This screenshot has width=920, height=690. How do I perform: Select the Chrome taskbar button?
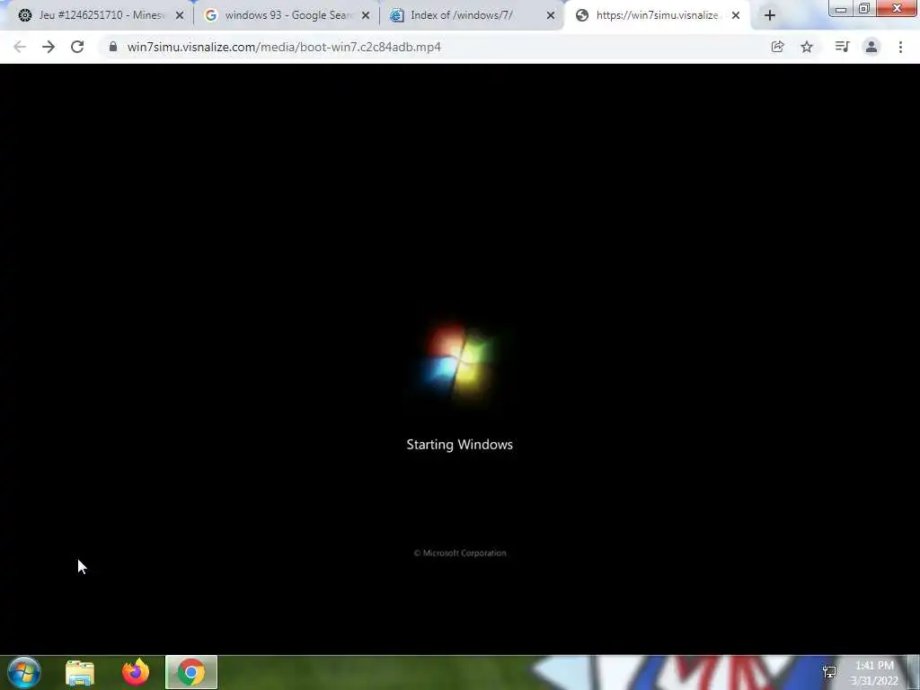(x=191, y=672)
